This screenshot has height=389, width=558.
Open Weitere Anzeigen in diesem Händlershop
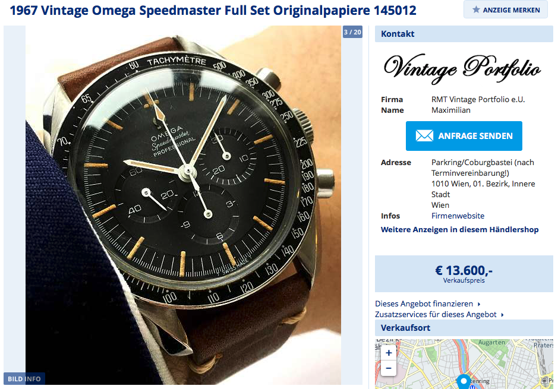[x=459, y=230]
